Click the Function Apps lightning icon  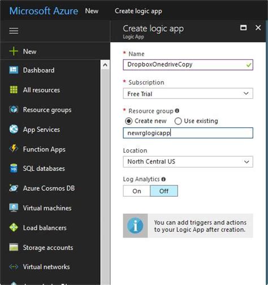(x=14, y=149)
